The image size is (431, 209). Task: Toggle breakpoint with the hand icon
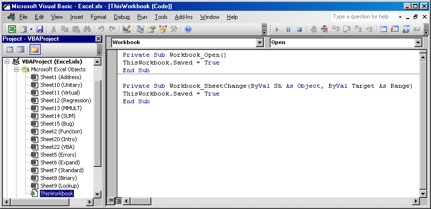point(313,29)
